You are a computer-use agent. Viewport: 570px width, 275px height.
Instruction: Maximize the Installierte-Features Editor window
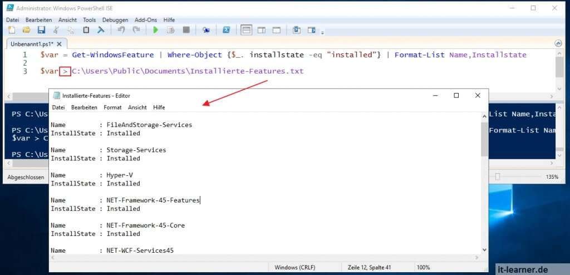click(x=456, y=95)
